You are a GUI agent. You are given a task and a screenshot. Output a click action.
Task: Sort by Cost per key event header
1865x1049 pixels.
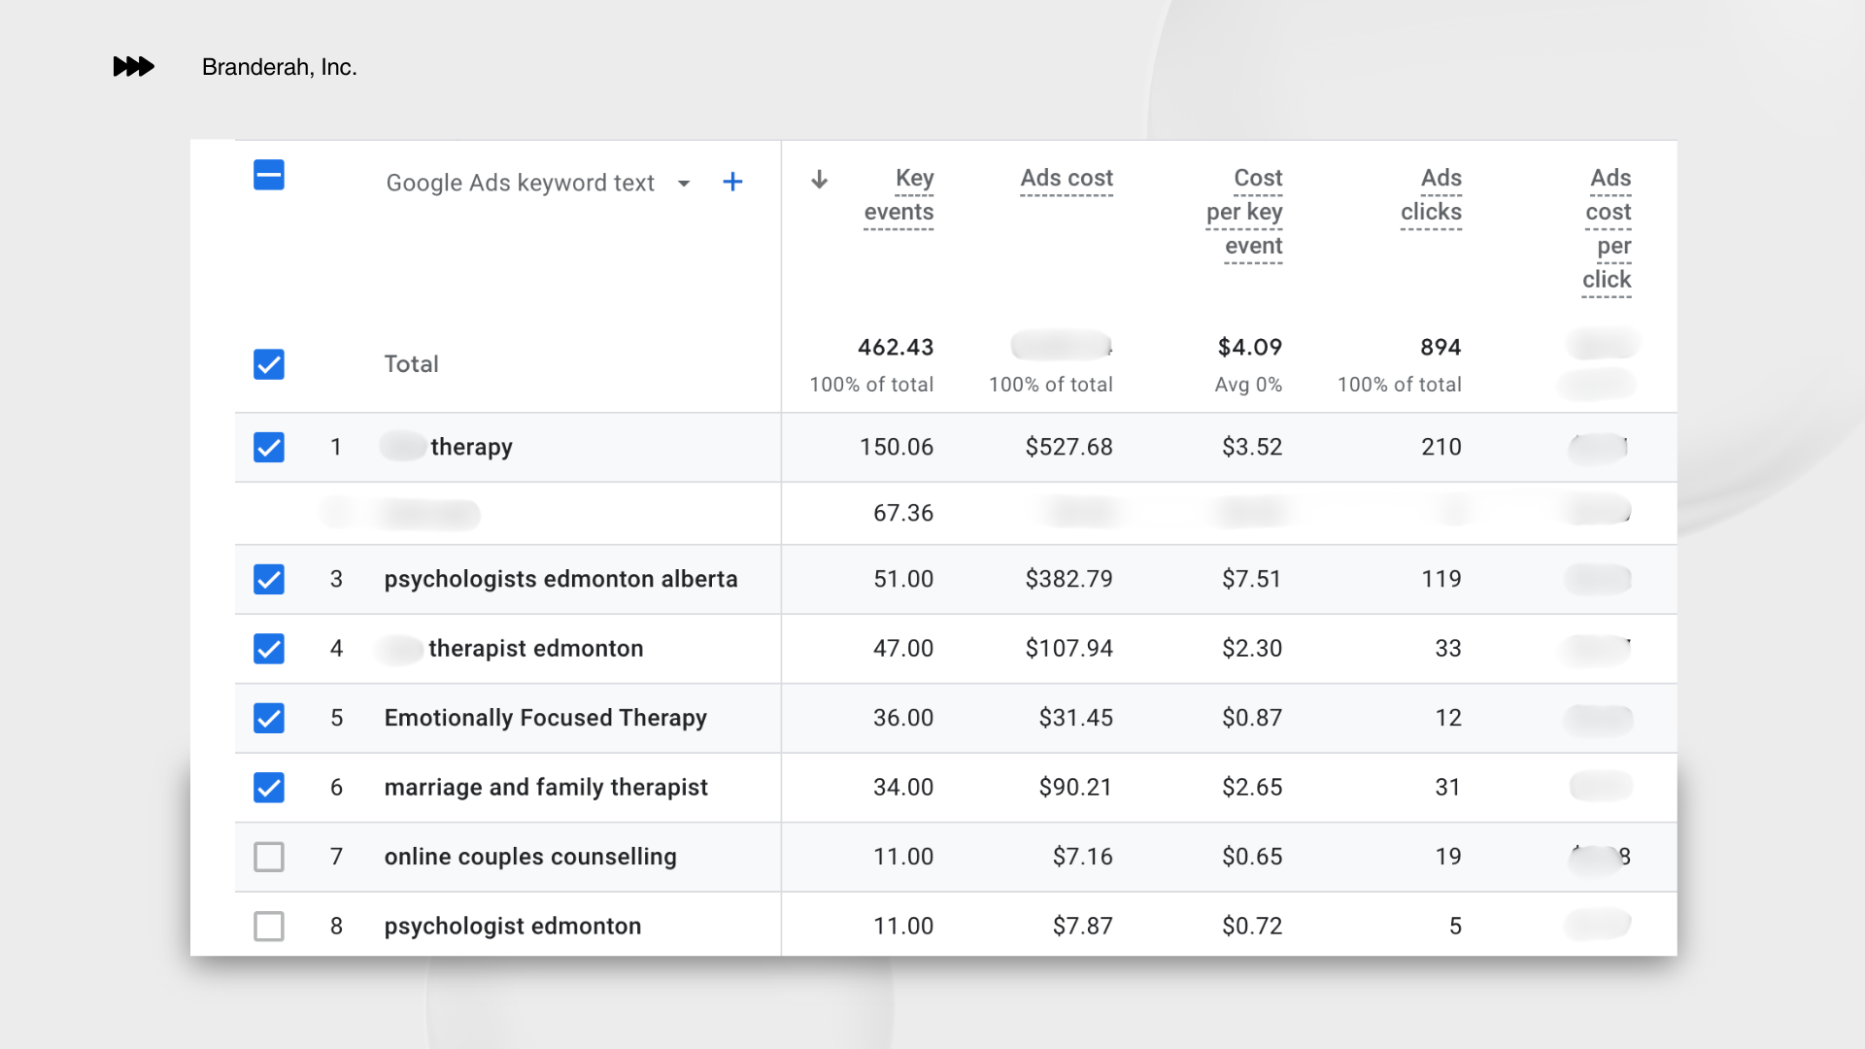tap(1244, 213)
